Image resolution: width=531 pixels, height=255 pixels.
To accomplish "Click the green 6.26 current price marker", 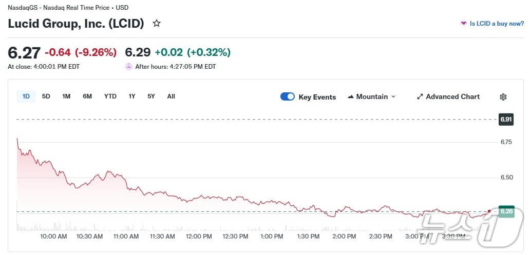I will pos(506,211).
